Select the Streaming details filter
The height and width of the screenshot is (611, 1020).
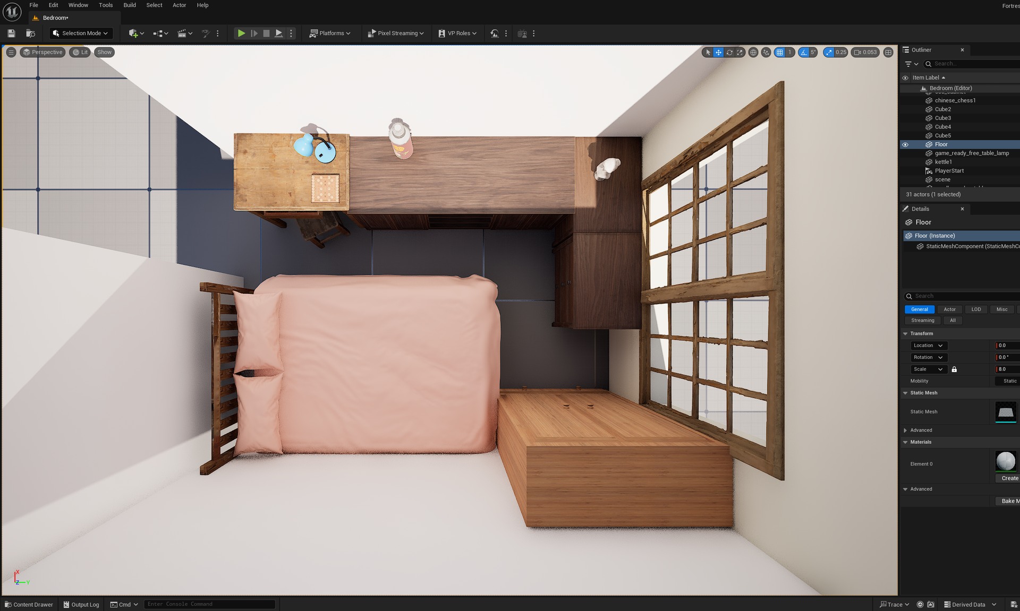tap(922, 321)
